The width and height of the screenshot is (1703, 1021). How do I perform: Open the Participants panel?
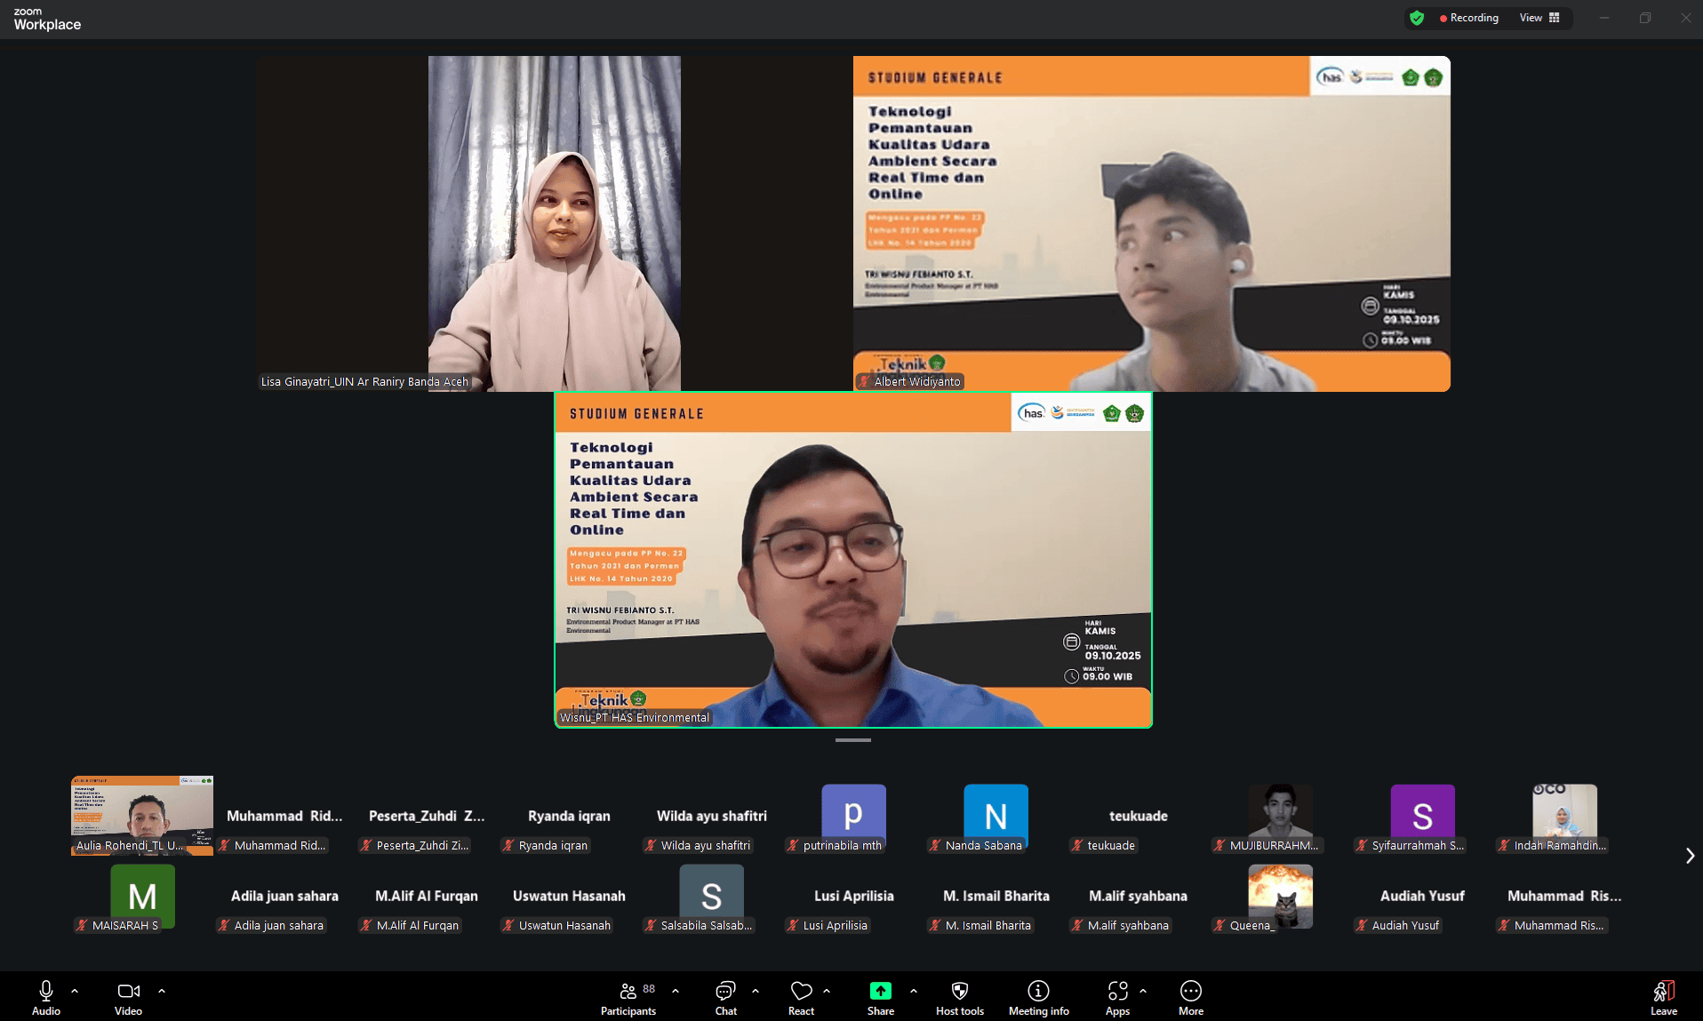[628, 997]
